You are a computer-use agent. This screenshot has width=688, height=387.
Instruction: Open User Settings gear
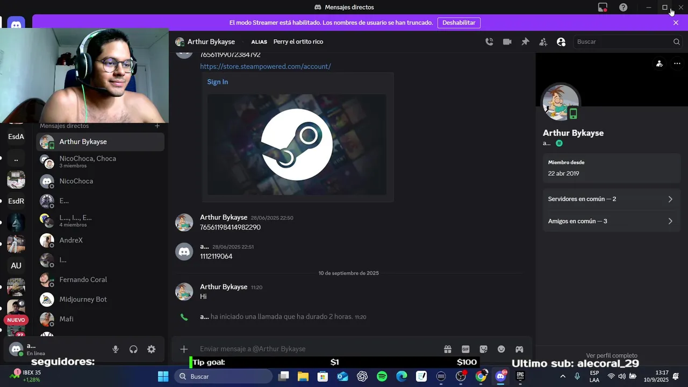pos(152,349)
